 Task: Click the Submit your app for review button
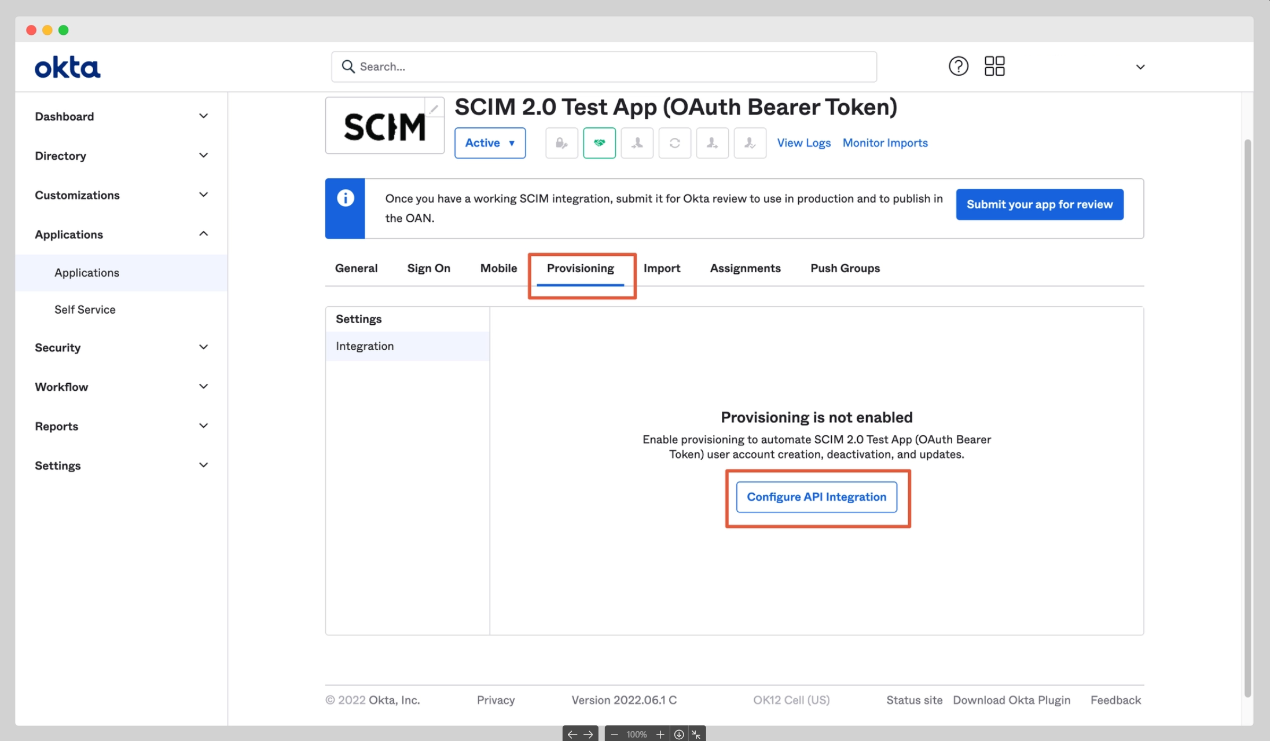click(x=1039, y=204)
